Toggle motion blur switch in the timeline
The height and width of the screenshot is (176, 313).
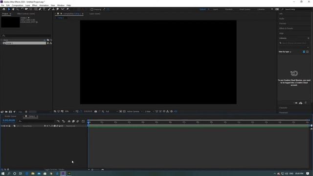pyautogui.click(x=77, y=121)
